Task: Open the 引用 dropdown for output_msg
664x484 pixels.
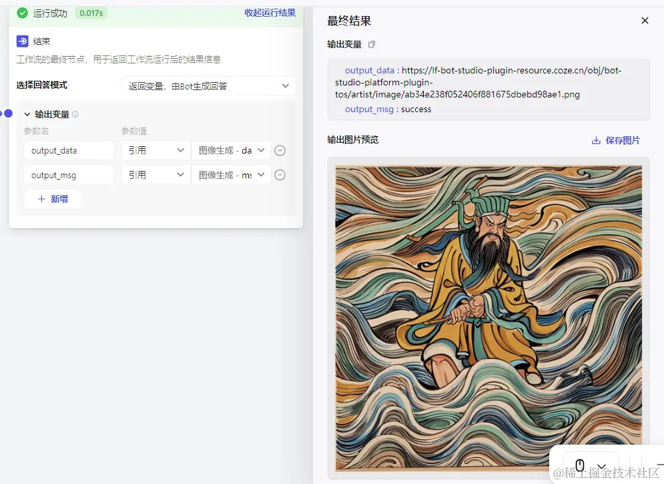Action: [156, 175]
